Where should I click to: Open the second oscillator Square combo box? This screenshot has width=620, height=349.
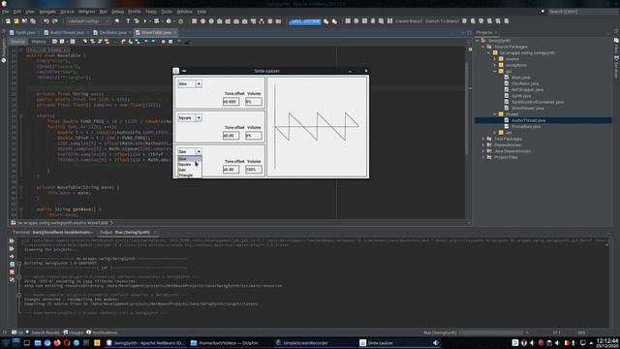(190, 118)
